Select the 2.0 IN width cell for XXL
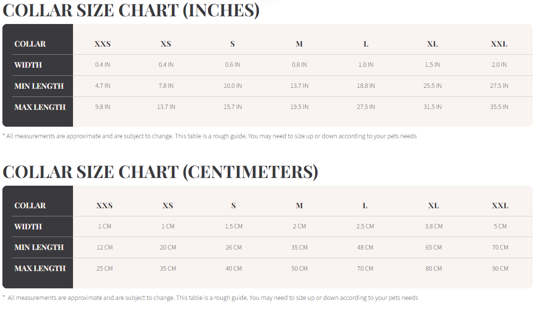Screen dimensions: 536x309 [499, 65]
